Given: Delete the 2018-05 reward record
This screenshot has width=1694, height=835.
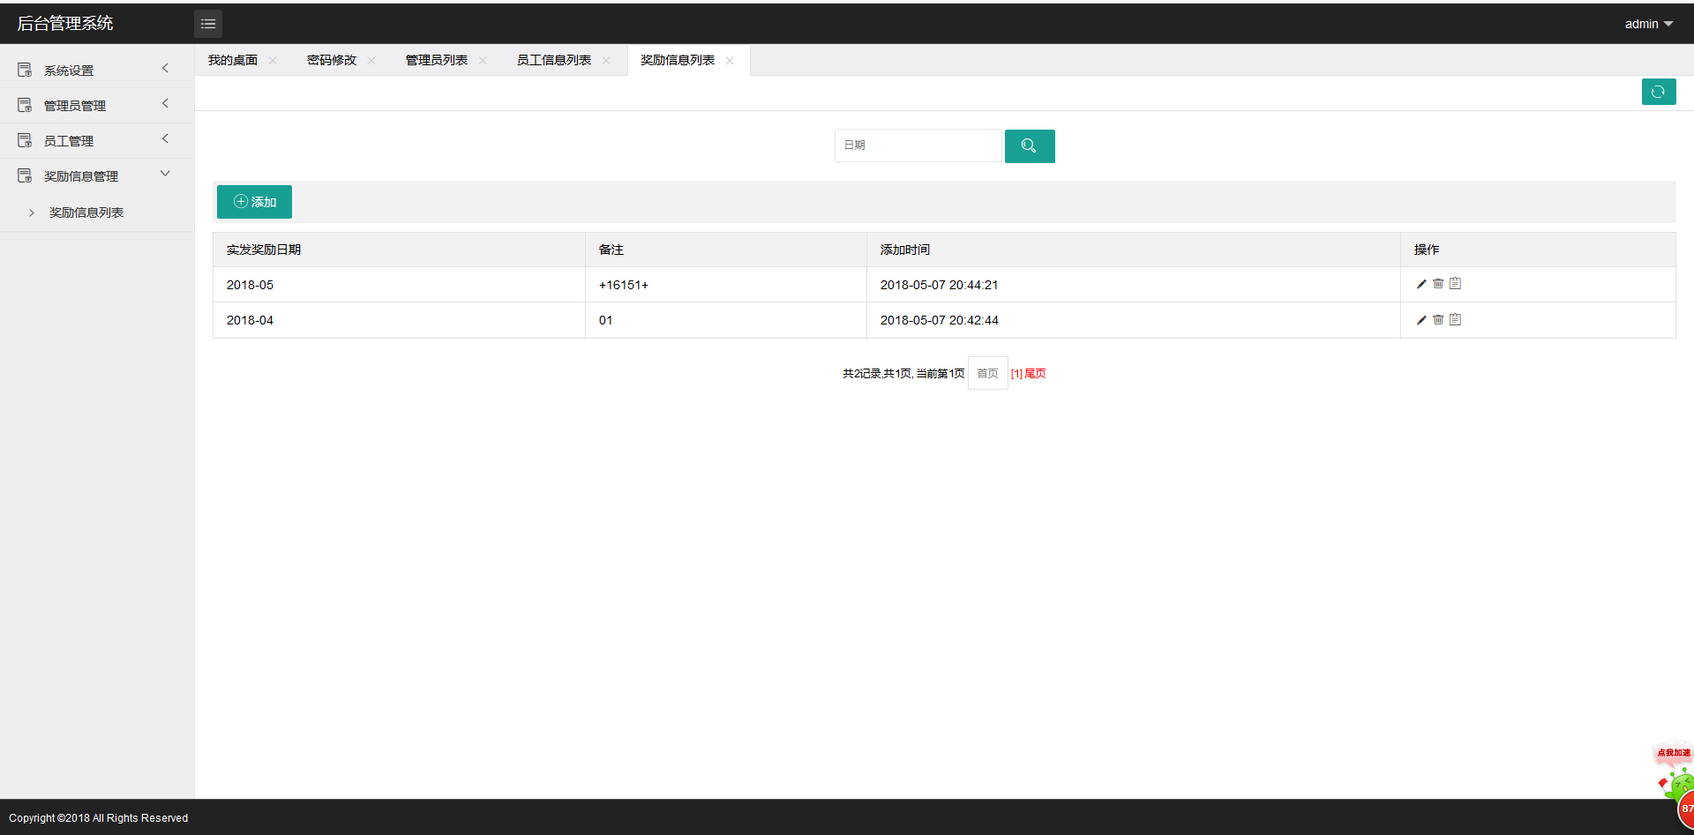Looking at the screenshot, I should (1438, 284).
